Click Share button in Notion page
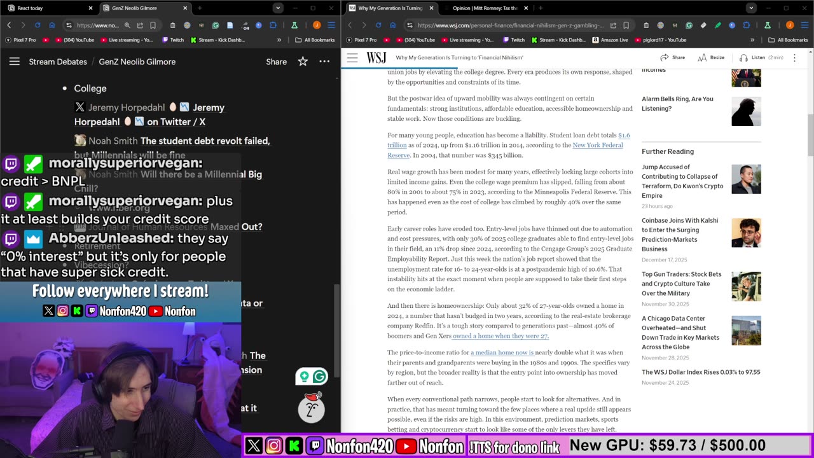The image size is (814, 458). click(276, 62)
